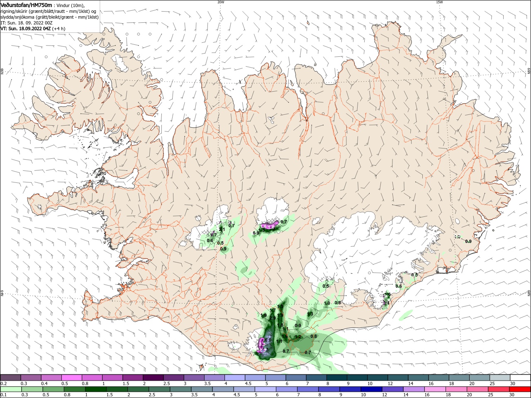
Task: Click the 2.1 precipitation value on map
Action: tap(222, 229)
